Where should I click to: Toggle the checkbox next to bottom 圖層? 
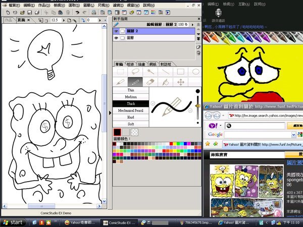click(x=123, y=38)
